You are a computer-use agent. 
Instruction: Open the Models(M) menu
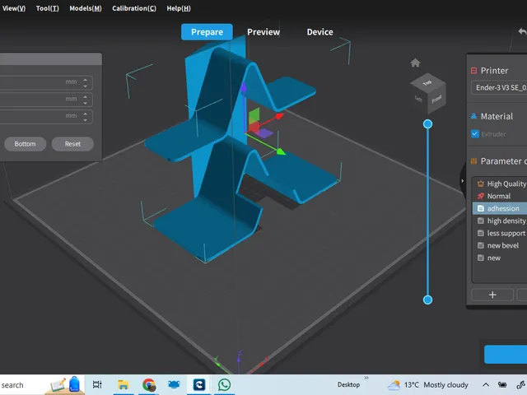pos(86,8)
